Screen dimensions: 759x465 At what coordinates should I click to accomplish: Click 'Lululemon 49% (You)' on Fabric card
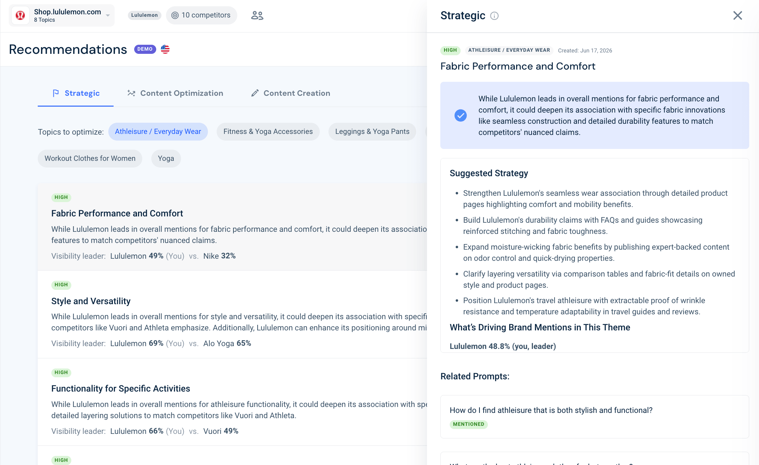(x=147, y=256)
